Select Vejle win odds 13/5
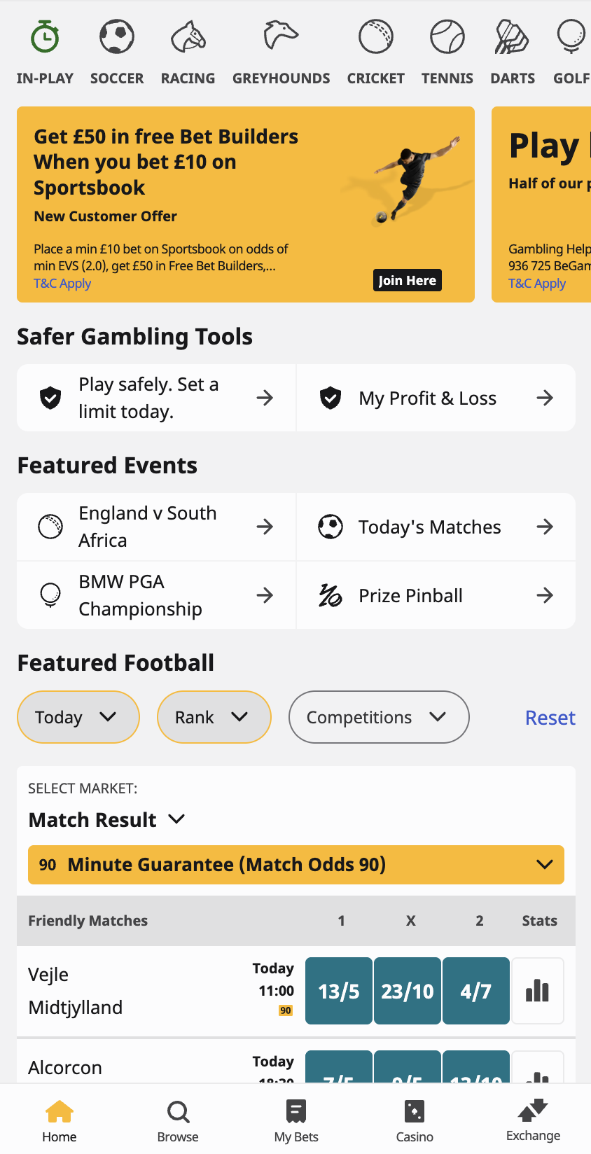The height and width of the screenshot is (1154, 591). (339, 991)
